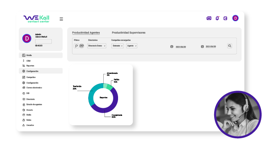The image size is (268, 145).
Task: Open the Usuarios person icon
Action: (24, 125)
